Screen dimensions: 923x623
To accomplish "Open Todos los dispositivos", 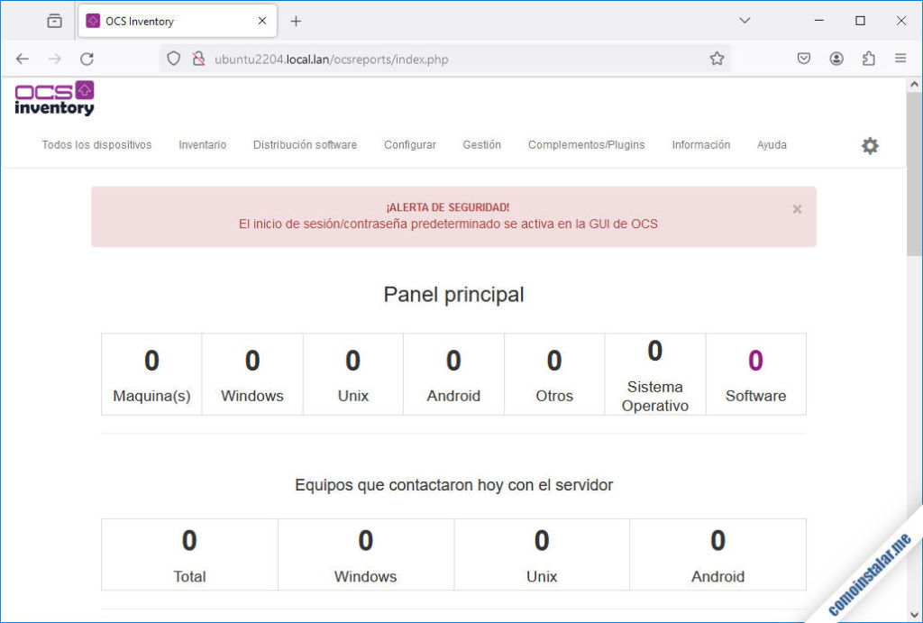I will pos(96,144).
